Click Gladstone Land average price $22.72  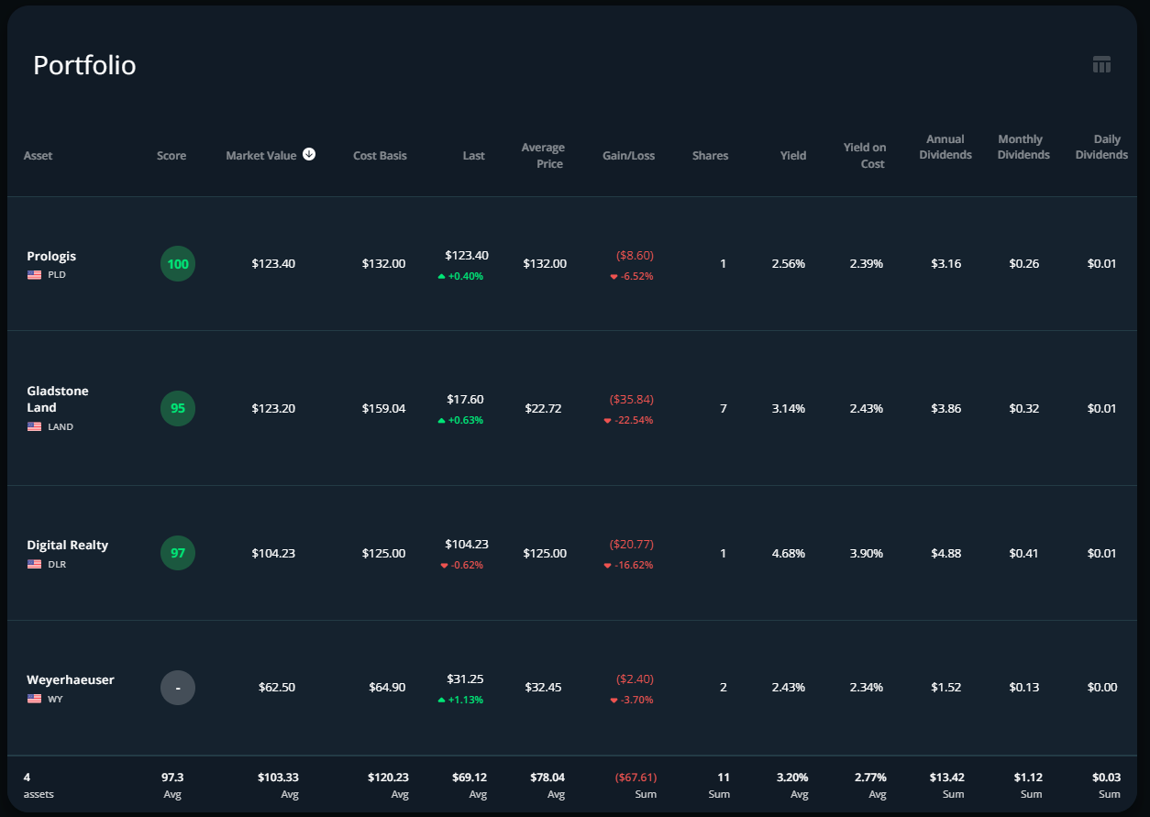[x=543, y=408]
